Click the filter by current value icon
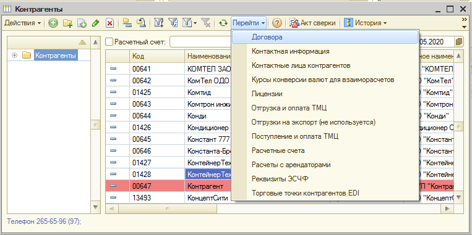Screen dimensions: 472x235 point(173,23)
